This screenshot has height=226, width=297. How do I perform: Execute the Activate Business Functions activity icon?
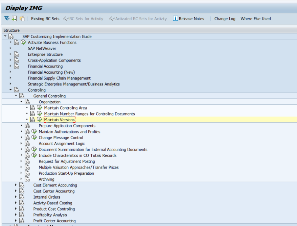23,42
